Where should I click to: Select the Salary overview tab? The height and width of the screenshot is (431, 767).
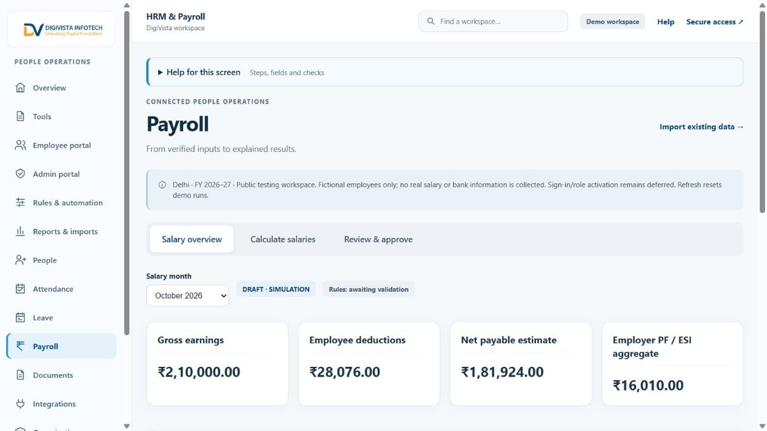(192, 239)
